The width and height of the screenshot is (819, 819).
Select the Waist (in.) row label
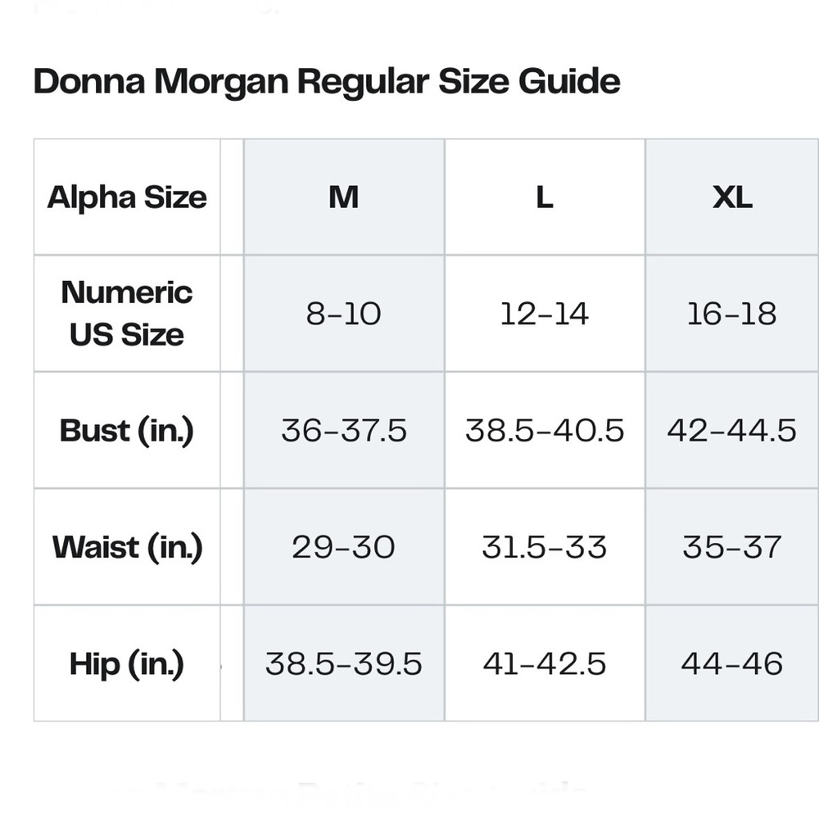[127, 547]
